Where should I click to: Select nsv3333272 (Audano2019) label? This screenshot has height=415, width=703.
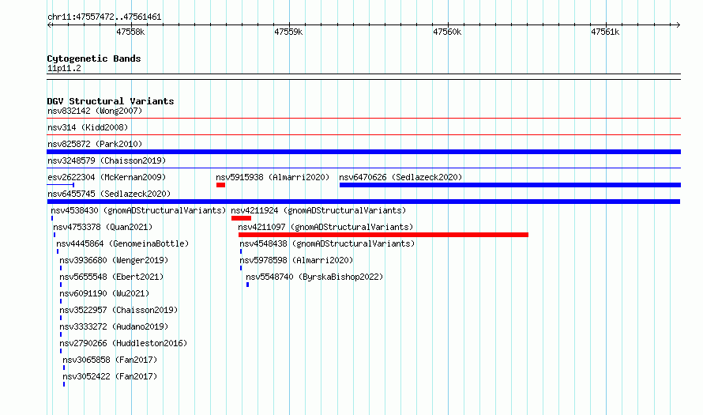coord(114,326)
